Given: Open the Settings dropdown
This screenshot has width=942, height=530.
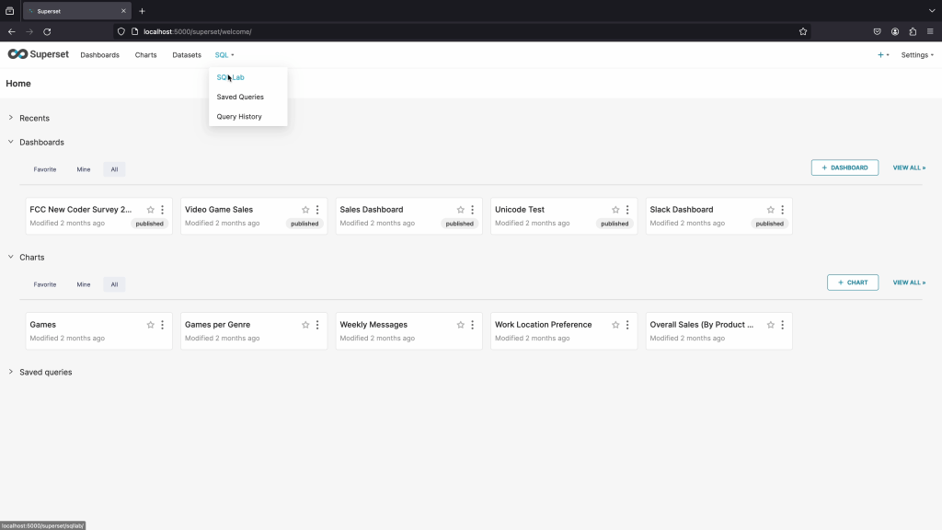Looking at the screenshot, I should [x=916, y=55].
